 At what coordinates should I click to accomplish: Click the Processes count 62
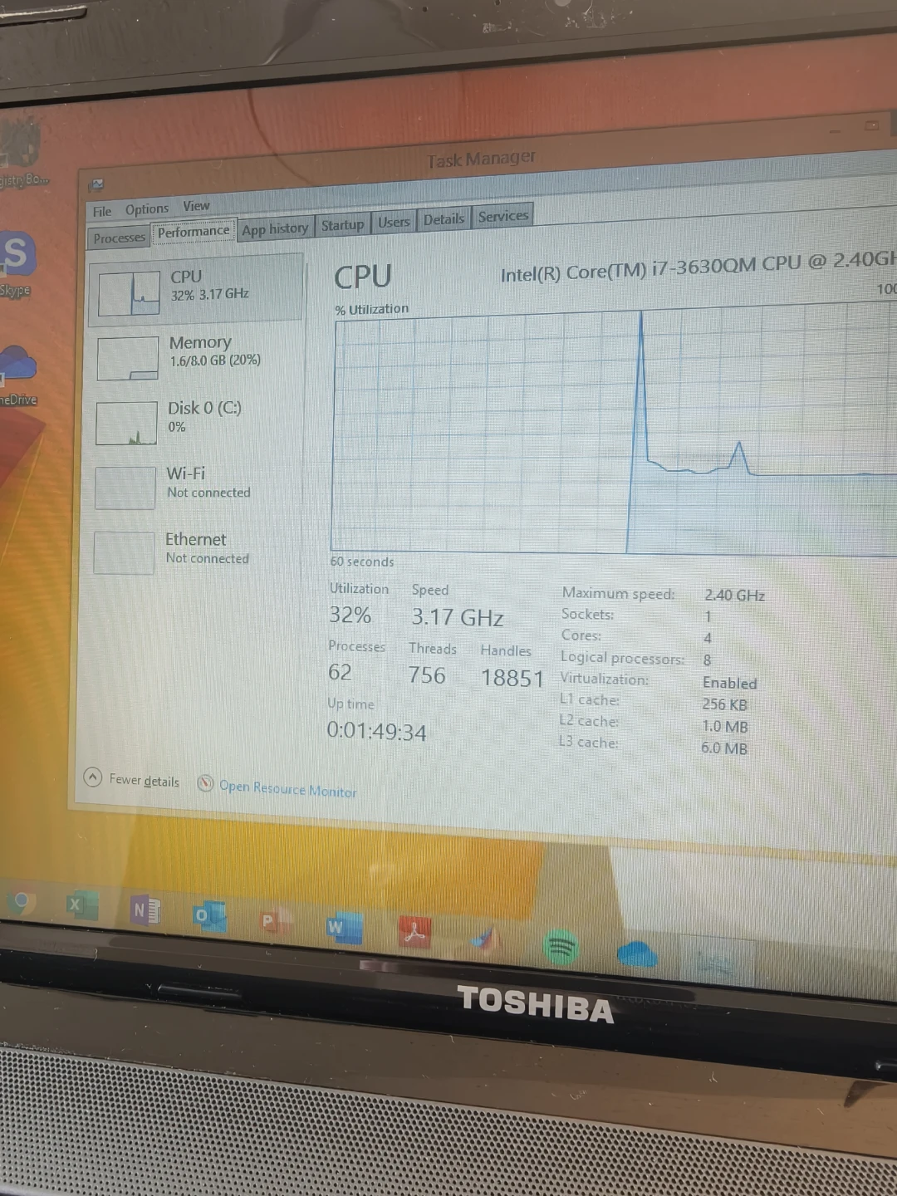click(340, 672)
